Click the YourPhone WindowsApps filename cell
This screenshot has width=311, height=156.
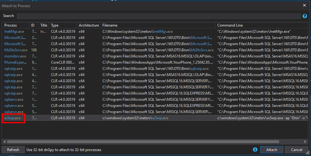click(158, 62)
